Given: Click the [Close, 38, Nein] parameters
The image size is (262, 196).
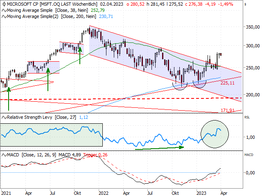Looking at the screenshot, I should (72, 10).
